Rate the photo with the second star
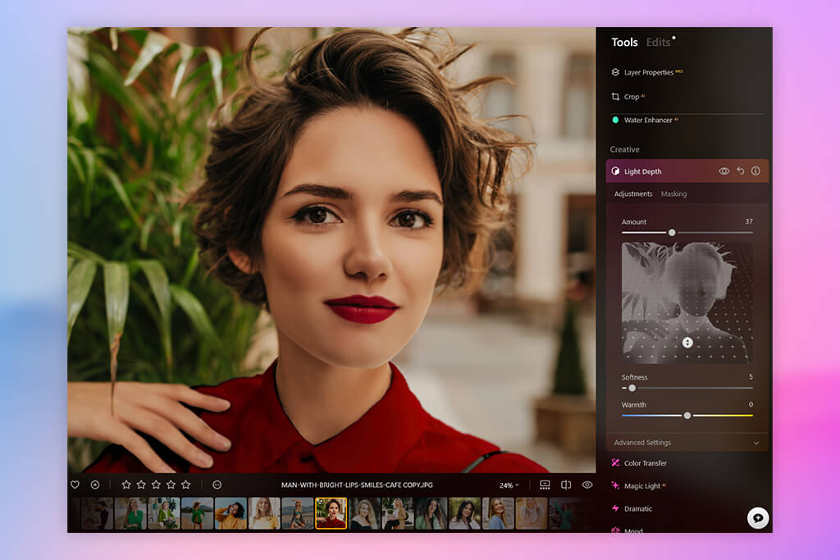 [x=141, y=485]
